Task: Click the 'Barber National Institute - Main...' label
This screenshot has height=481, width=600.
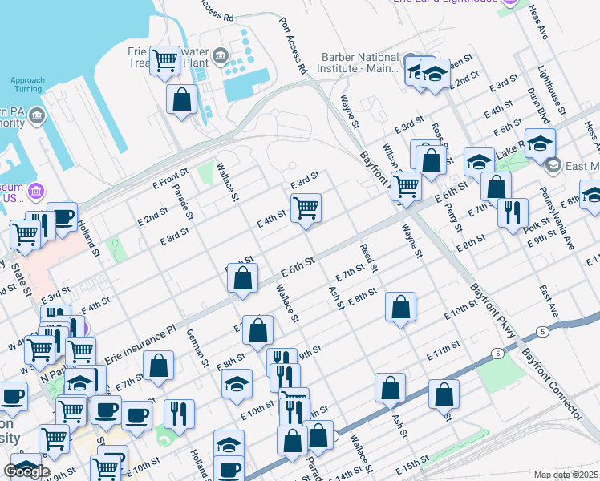Action: pyautogui.click(x=358, y=63)
